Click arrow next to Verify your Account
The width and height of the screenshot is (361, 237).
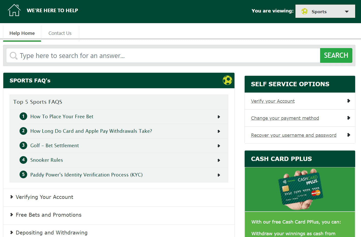coord(349,101)
